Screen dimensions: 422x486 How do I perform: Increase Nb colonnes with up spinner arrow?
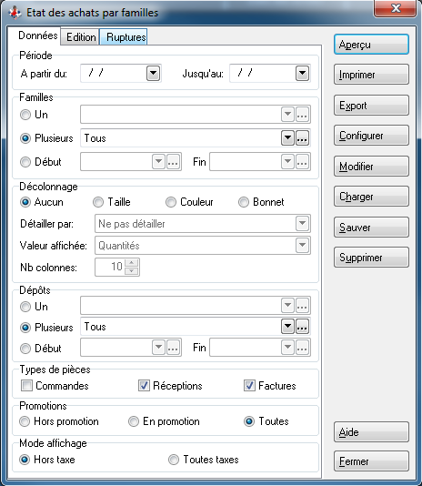coord(132,263)
